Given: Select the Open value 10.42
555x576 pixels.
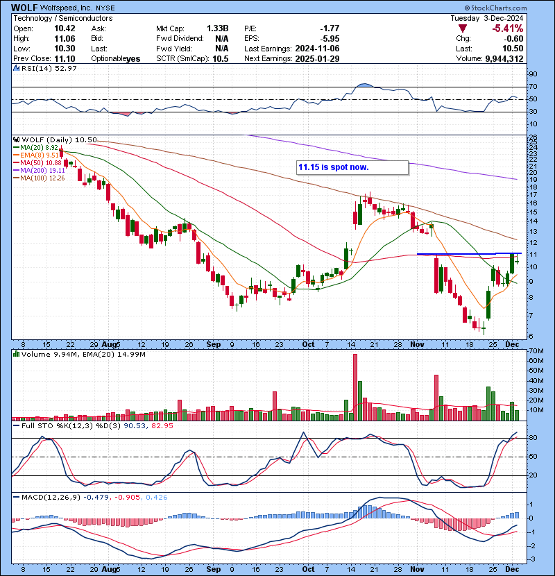Looking at the screenshot, I should [x=65, y=28].
